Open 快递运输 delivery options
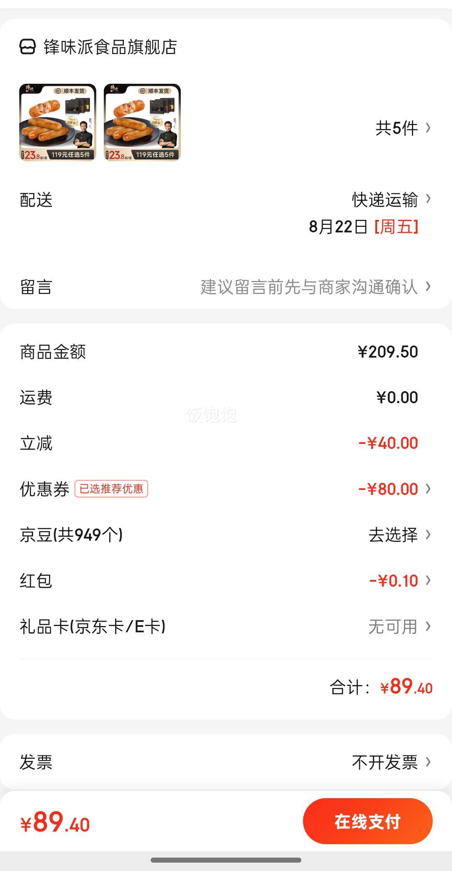Image resolution: width=452 pixels, height=871 pixels. [385, 200]
